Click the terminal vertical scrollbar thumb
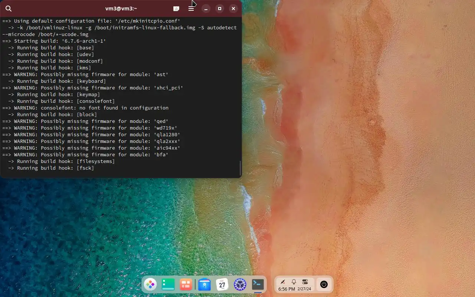The image size is (475, 297). point(240,168)
